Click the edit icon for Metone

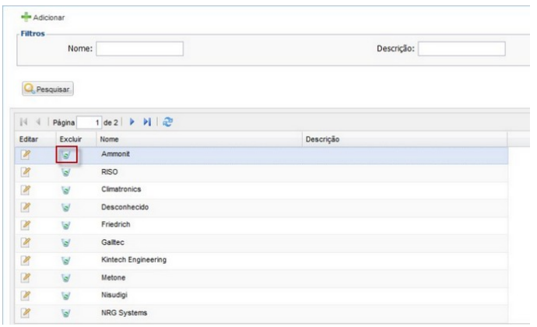tap(26, 278)
